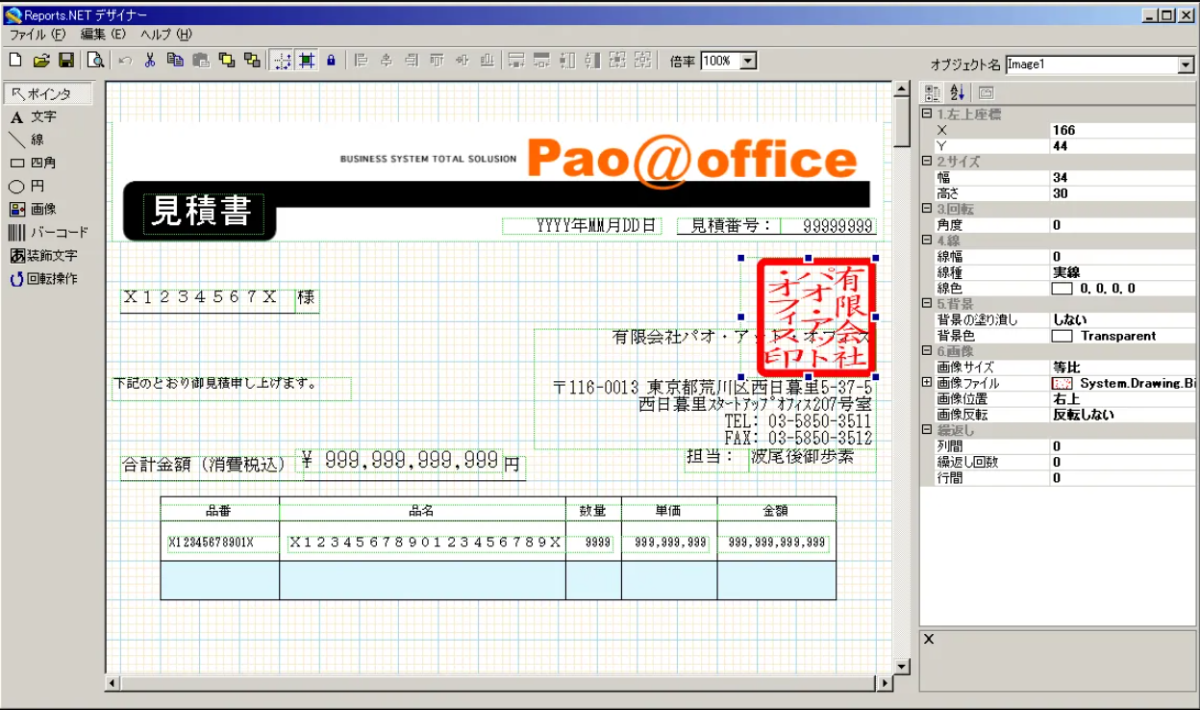The height and width of the screenshot is (710, 1200).
Task: Toggle the green grid display button
Action: click(x=307, y=61)
